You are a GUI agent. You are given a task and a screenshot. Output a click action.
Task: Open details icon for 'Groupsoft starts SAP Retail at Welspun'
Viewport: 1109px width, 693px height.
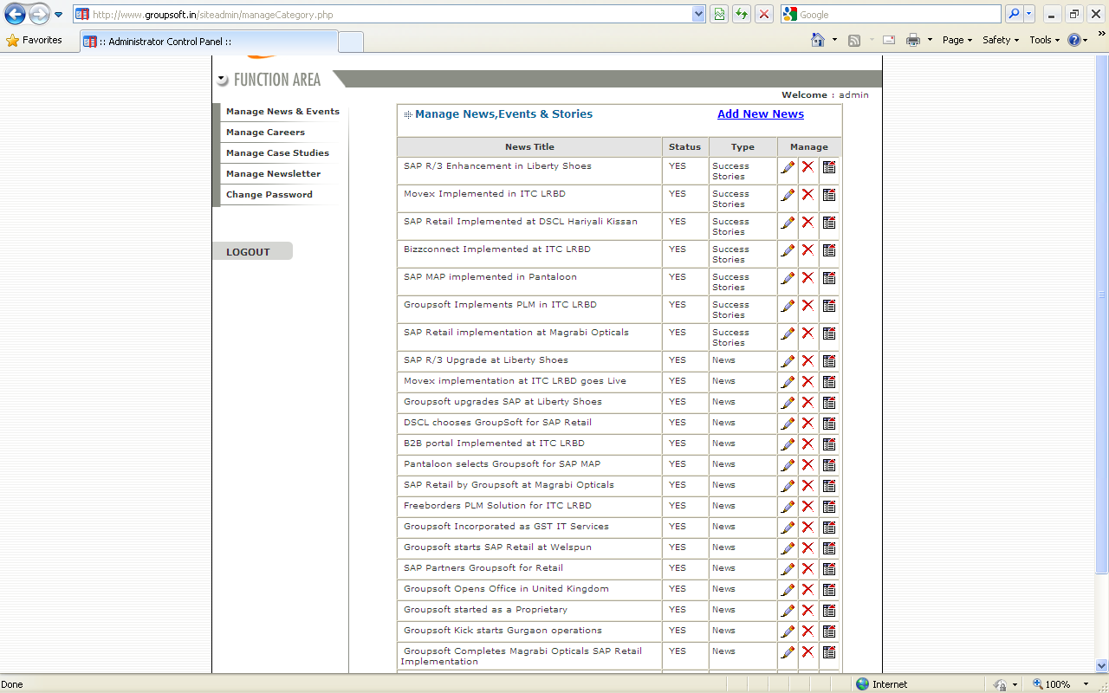point(829,548)
